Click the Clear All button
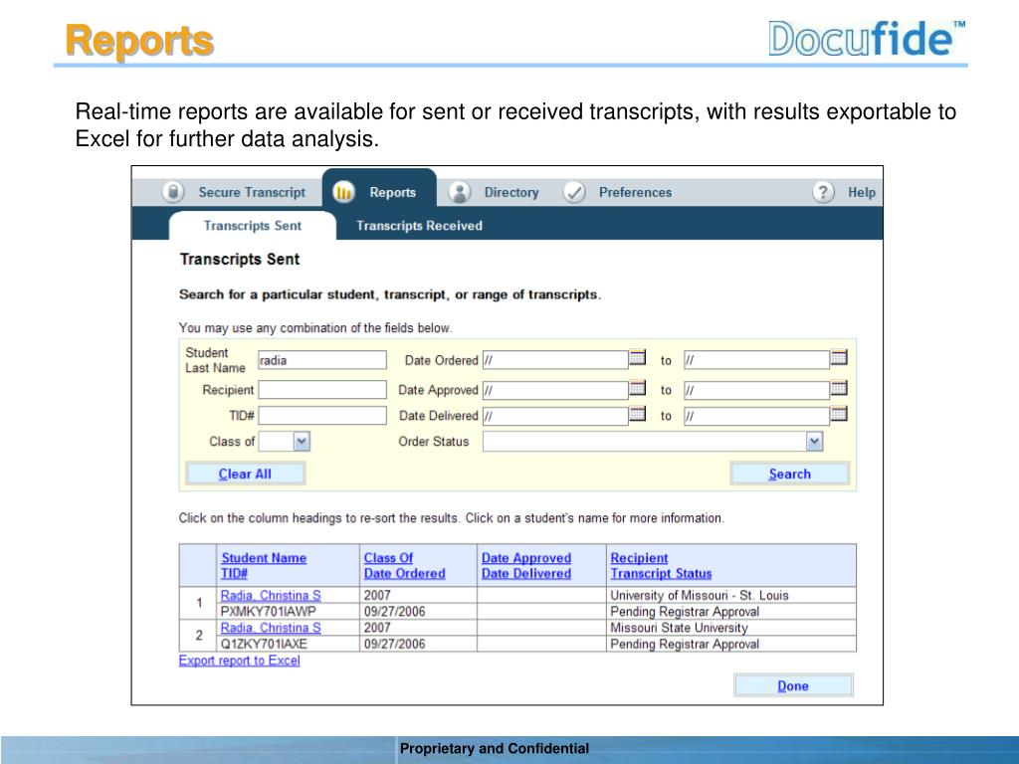 coord(245,474)
